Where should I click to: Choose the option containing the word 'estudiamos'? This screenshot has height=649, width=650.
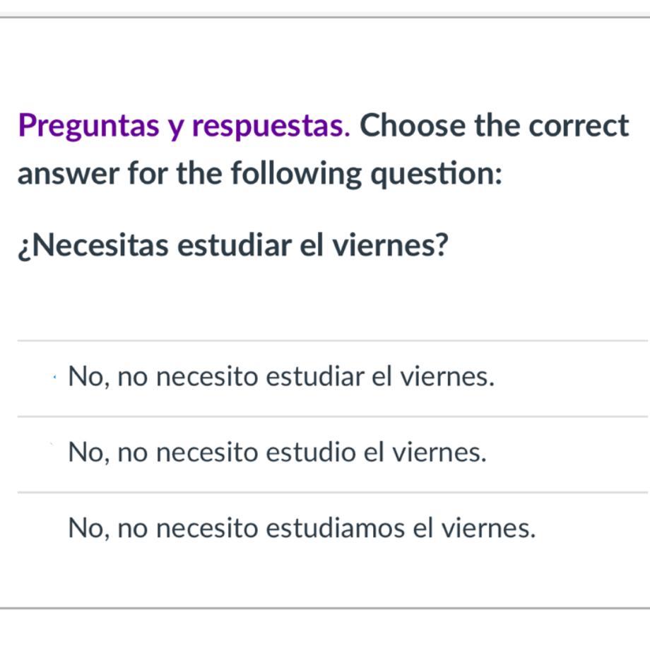(x=302, y=528)
